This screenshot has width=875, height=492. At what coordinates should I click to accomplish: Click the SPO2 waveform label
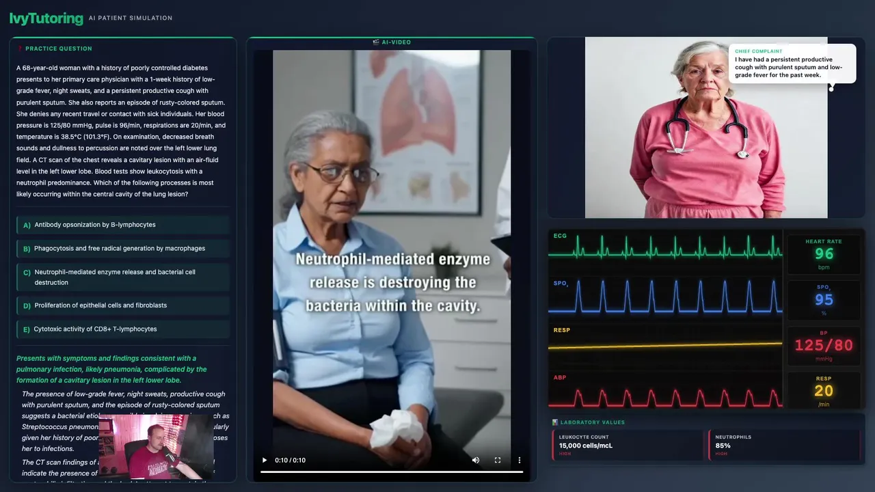[561, 283]
